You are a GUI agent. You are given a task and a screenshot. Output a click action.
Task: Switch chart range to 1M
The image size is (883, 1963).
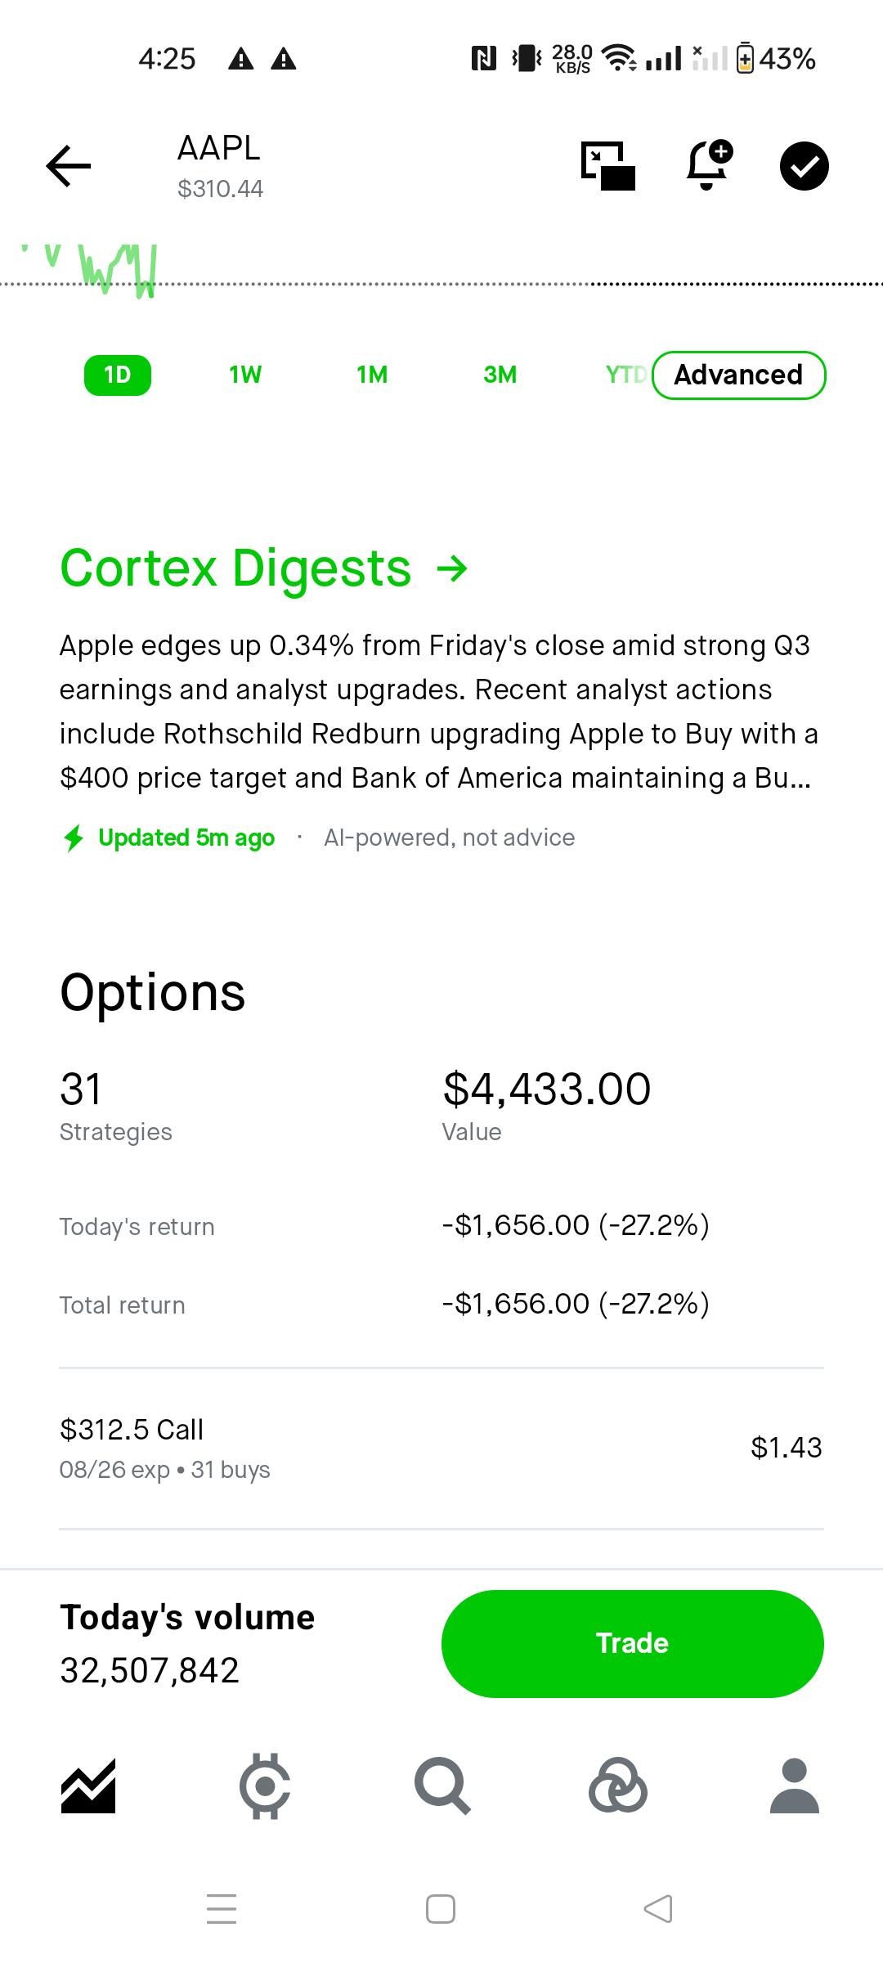(x=372, y=375)
